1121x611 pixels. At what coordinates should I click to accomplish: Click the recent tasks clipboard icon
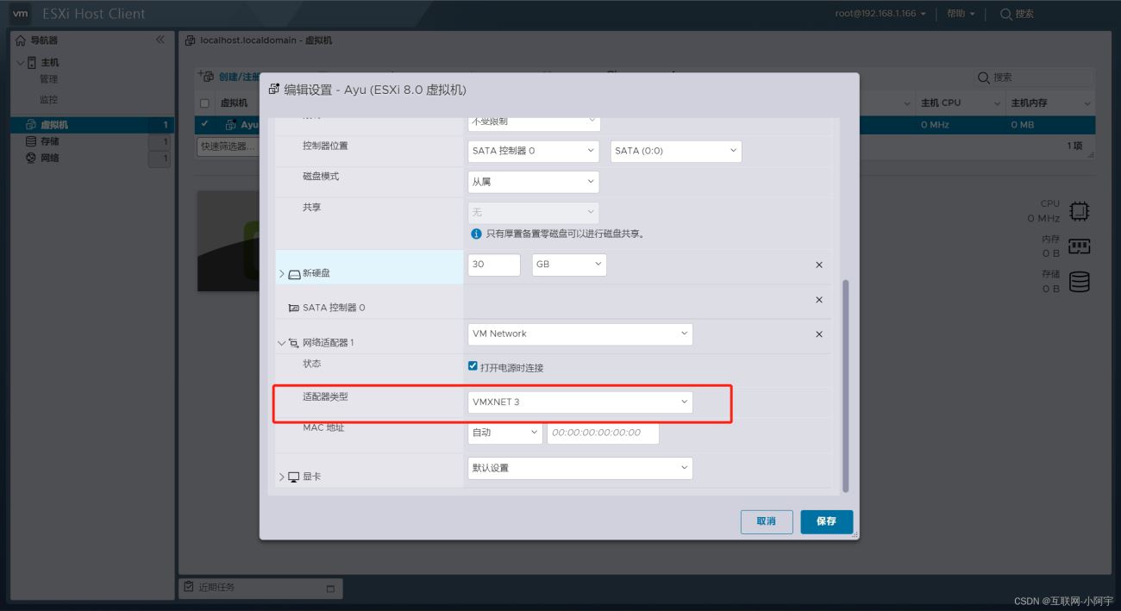pyautogui.click(x=189, y=587)
